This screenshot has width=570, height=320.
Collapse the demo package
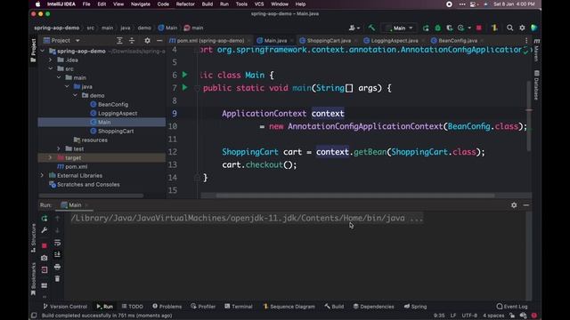pos(75,95)
